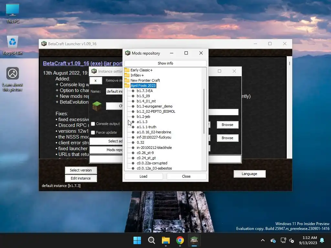This screenshot has height=248, width=331.
Task: Open the Windows Start menu
Action: tap(137, 240)
